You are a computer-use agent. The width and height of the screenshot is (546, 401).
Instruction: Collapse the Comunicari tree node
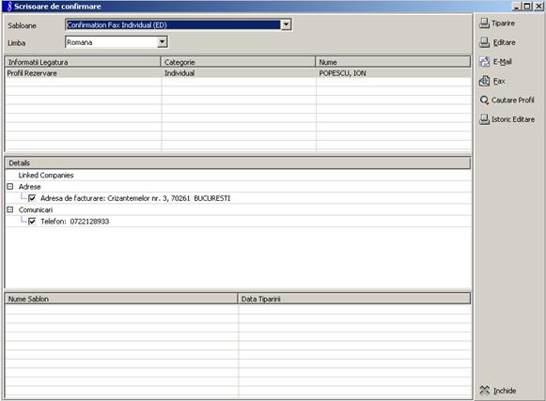(x=10, y=209)
